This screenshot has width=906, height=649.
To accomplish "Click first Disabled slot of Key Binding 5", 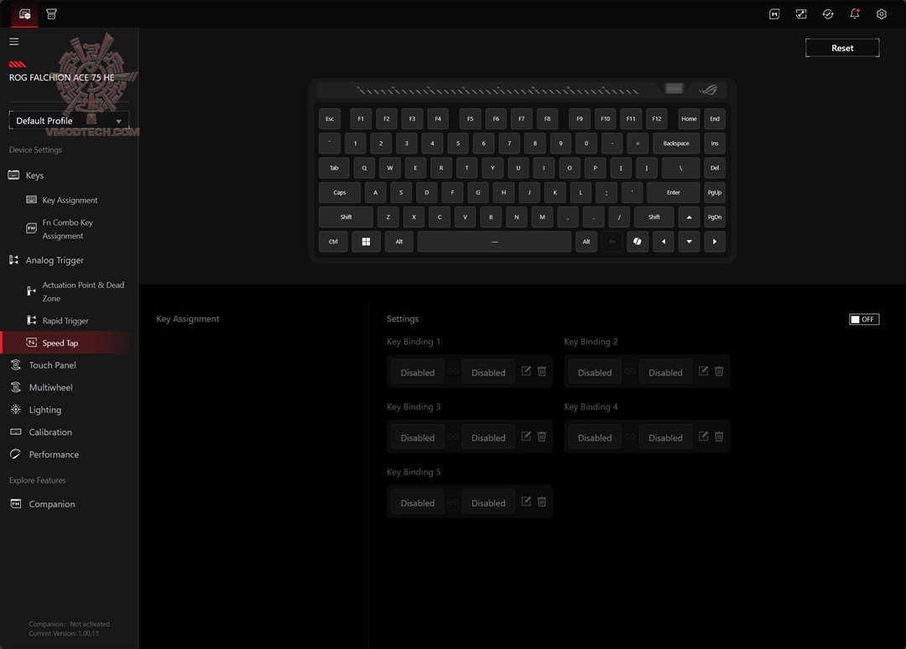I will [x=418, y=503].
